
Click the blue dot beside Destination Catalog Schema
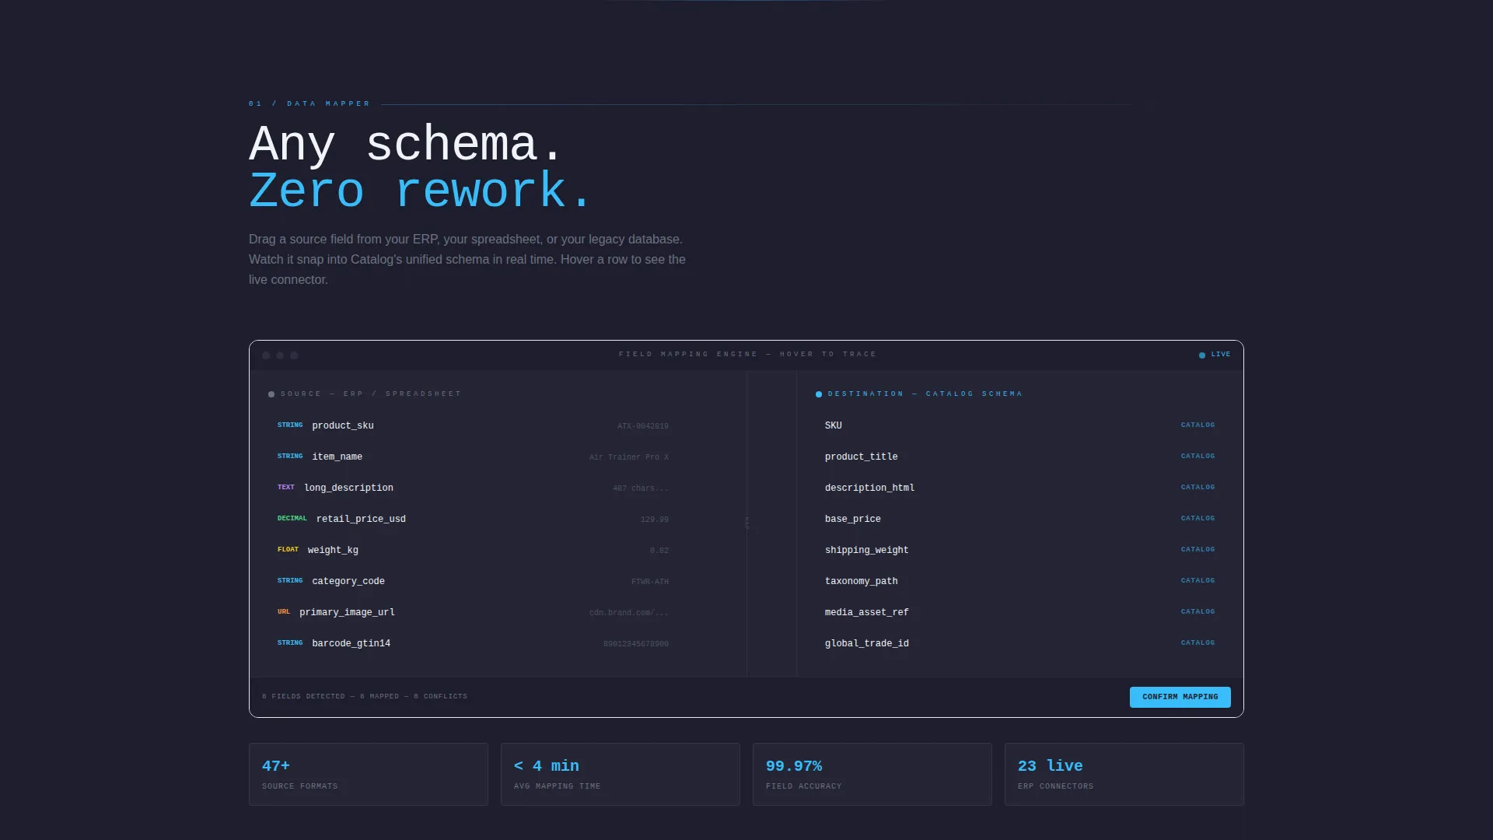tap(819, 394)
